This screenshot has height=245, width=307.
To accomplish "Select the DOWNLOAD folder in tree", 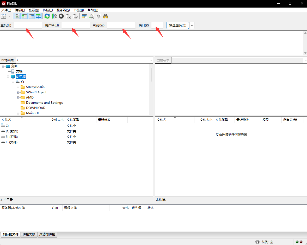I will (x=36, y=108).
